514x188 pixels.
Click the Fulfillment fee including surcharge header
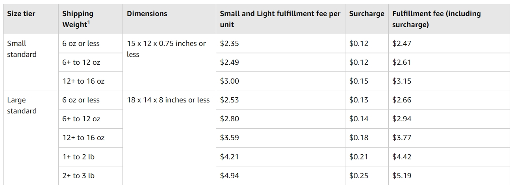pyautogui.click(x=449, y=19)
